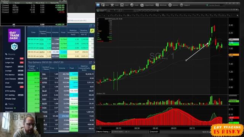Pop out the upper scanner window
The width and height of the screenshot is (244, 137).
tap(90, 26)
